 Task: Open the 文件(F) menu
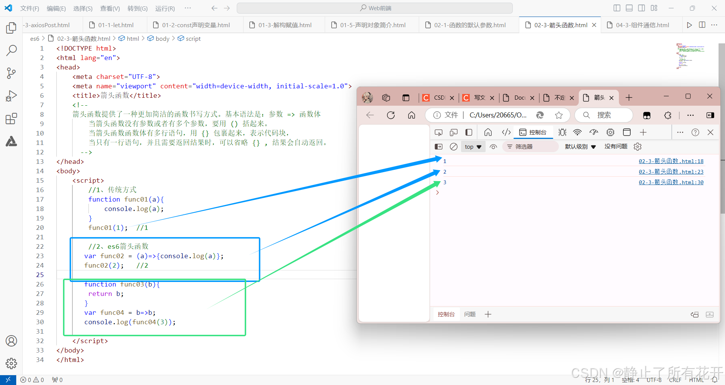[29, 8]
